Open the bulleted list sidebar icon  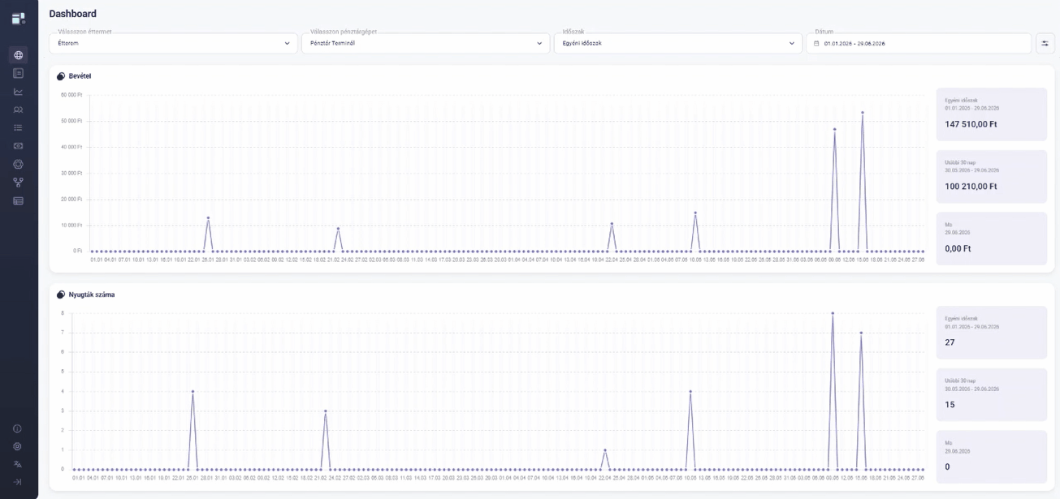click(18, 127)
